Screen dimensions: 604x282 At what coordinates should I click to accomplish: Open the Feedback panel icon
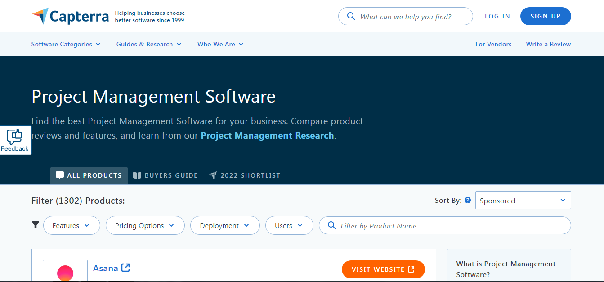coord(15,136)
